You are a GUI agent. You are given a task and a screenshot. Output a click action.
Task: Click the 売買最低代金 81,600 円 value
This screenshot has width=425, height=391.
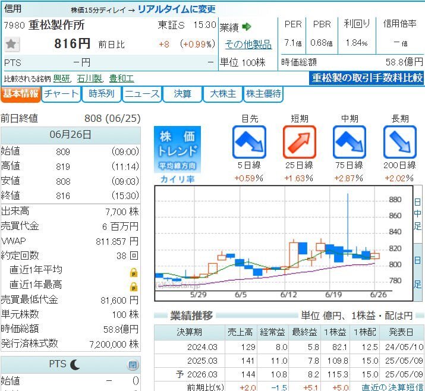pyautogui.click(x=119, y=300)
